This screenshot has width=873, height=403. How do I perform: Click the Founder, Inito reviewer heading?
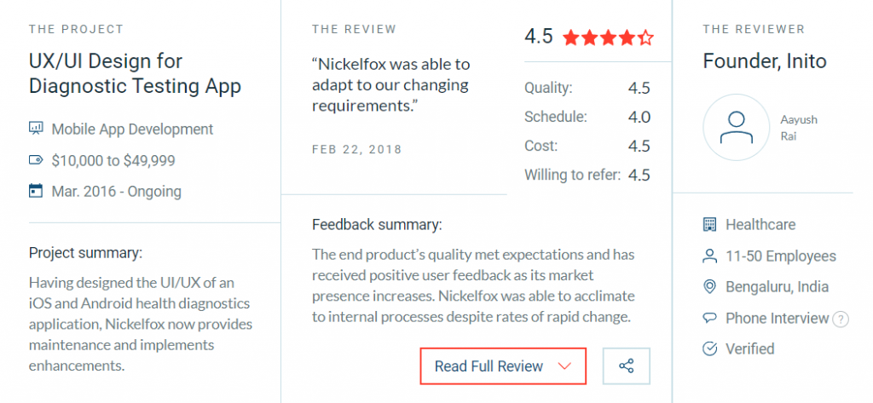pyautogui.click(x=765, y=61)
